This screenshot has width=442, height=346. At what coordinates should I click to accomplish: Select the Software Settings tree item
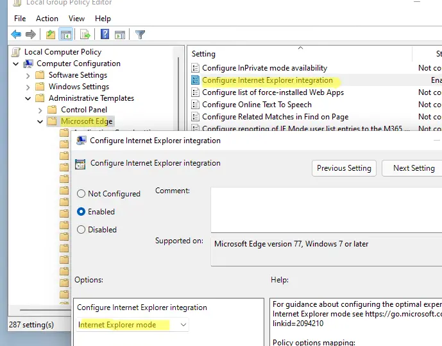[78, 75]
